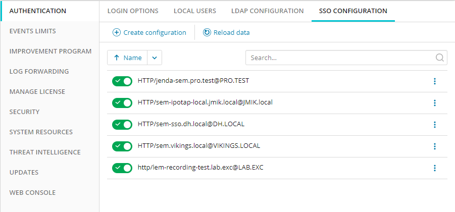Open the three-dot menu for HTTP/sem-sso.dh.local@DH.LOCAL
The width and height of the screenshot is (455, 212).
click(x=435, y=125)
